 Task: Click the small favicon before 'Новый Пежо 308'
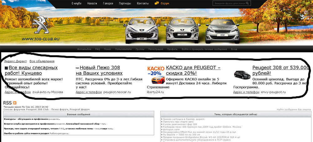[77, 68]
